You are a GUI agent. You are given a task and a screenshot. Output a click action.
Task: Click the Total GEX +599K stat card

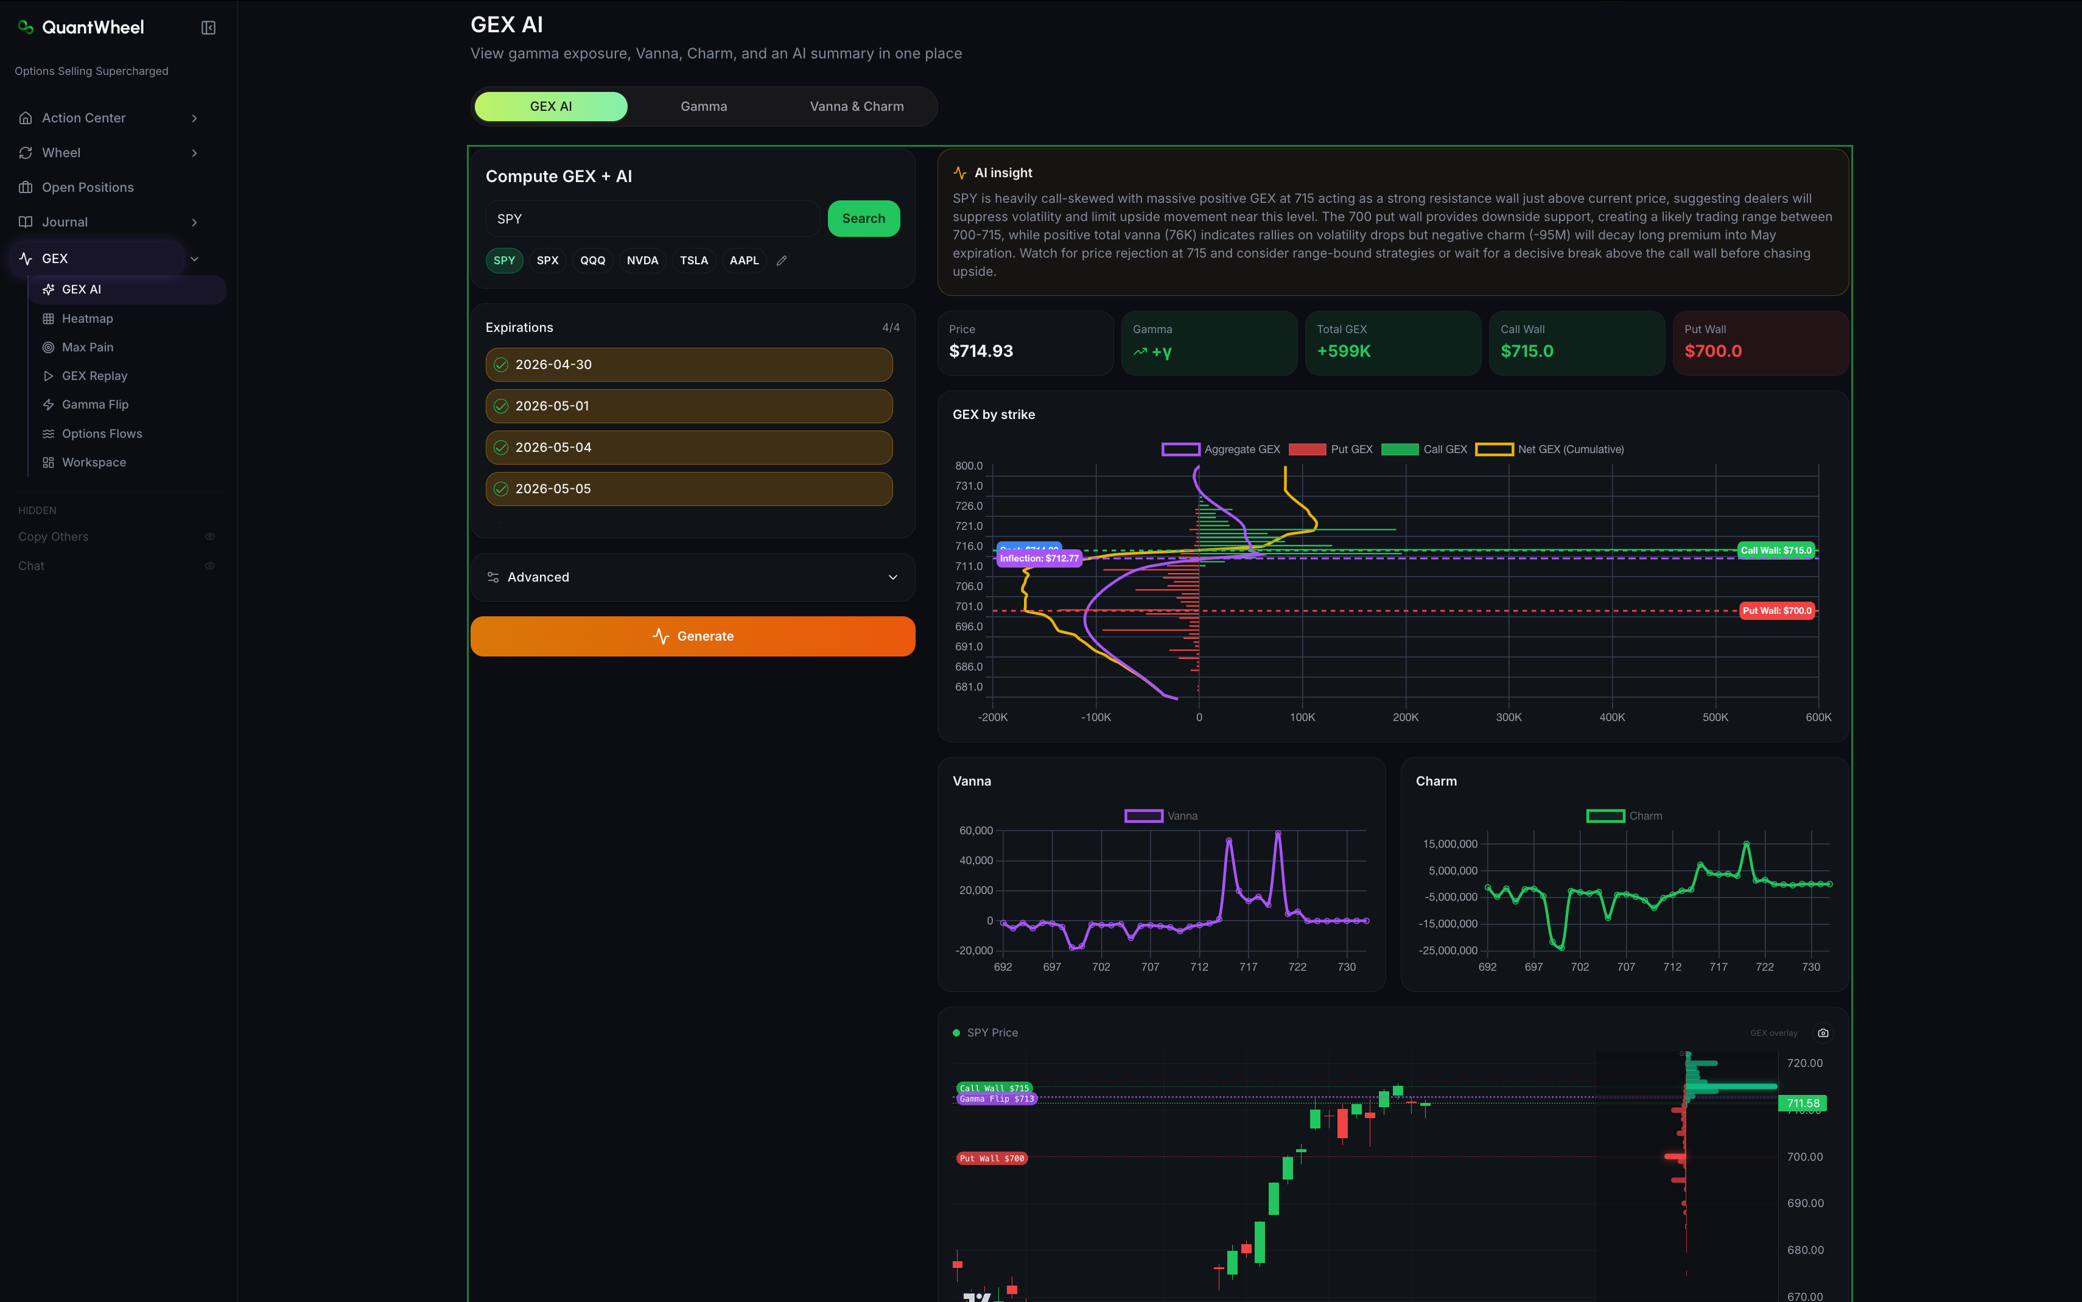[x=1393, y=343]
